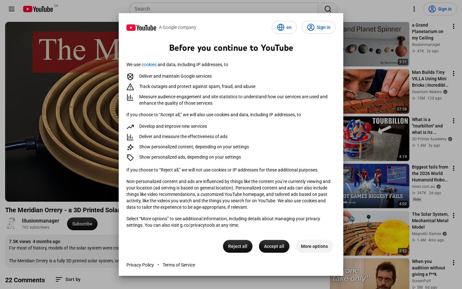Click Sign in inside the consent dialog
Viewport: 462px width, 289px height.
(x=319, y=27)
